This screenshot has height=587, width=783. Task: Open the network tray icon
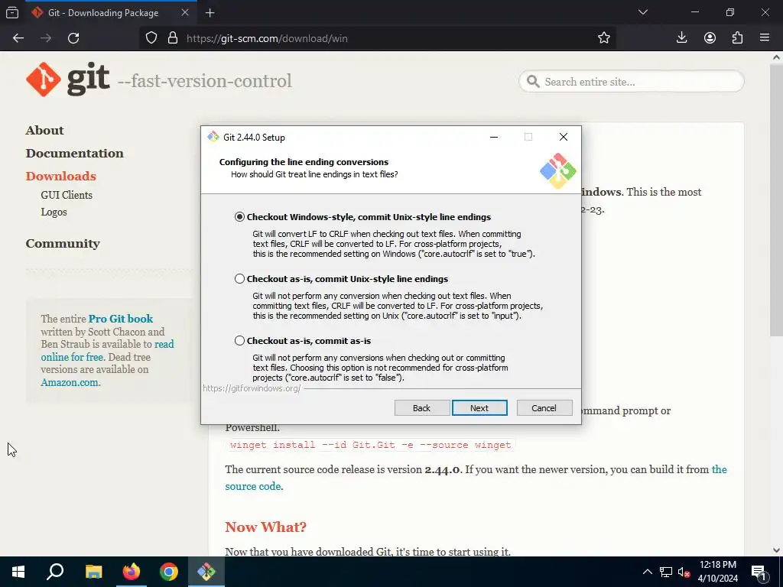coord(666,572)
